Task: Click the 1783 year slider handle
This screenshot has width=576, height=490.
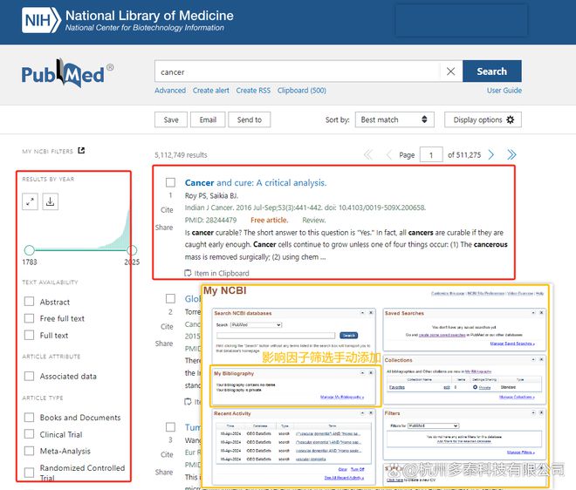Action: pyautogui.click(x=30, y=250)
